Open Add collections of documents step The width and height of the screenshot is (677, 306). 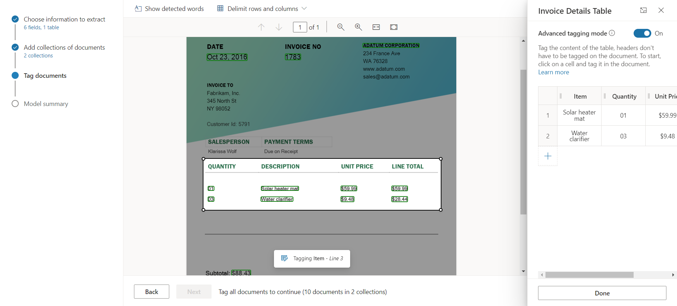(x=64, y=48)
